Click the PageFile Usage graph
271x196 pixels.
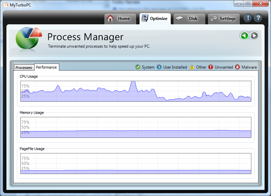tap(136, 164)
